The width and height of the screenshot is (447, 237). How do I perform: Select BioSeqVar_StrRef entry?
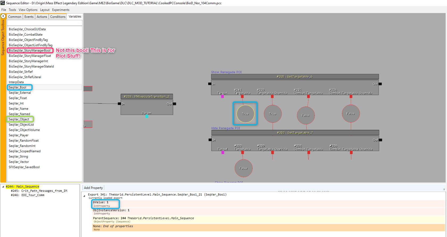[21, 72]
